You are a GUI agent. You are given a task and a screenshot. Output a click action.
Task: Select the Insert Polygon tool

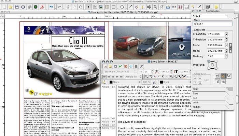click(122, 7)
